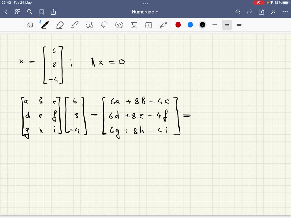Open the pages overview grid

tap(18, 12)
